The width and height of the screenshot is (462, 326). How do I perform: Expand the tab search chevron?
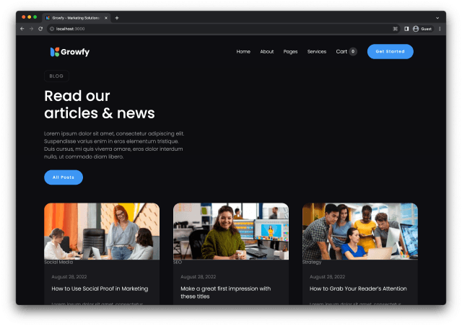pyautogui.click(x=437, y=17)
